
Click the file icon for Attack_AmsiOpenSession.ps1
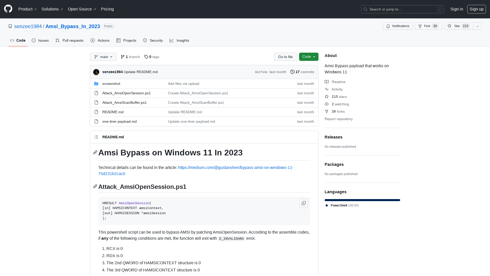(96, 93)
